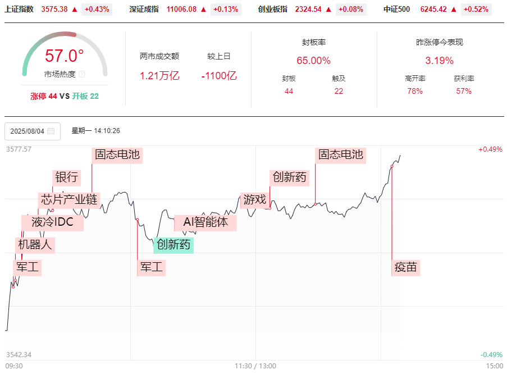Click the up arrow next to 深证成指 value
This screenshot has height=374, width=507.
point(203,10)
